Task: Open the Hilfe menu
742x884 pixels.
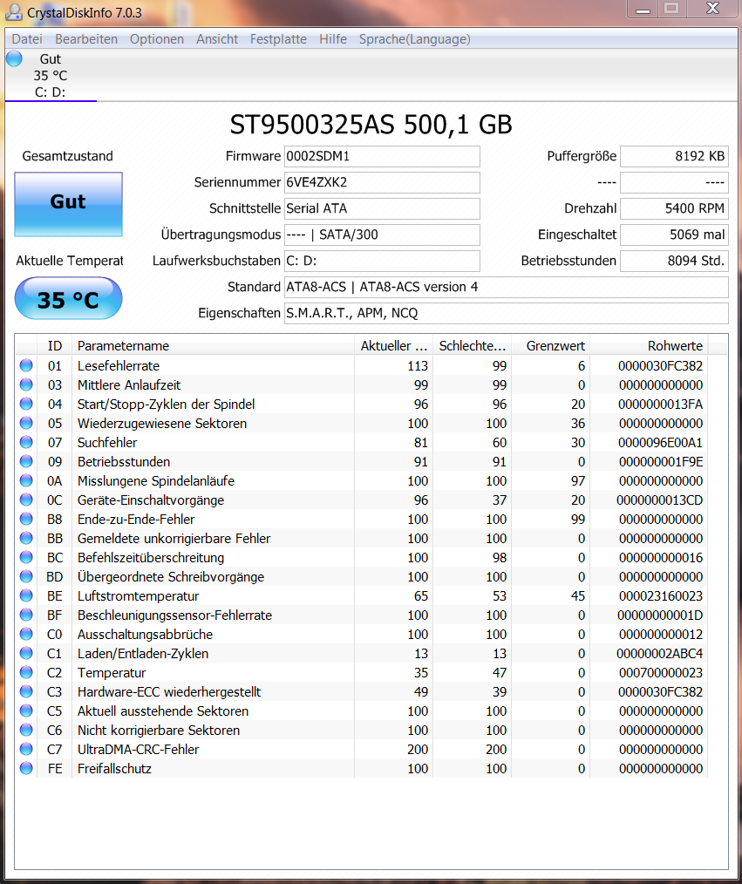Action: (x=333, y=39)
